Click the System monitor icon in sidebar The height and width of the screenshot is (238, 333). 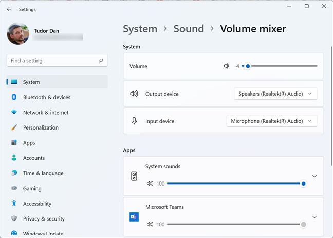pos(14,82)
